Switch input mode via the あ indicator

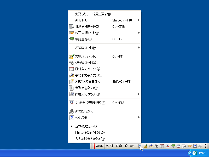(x=107, y=146)
